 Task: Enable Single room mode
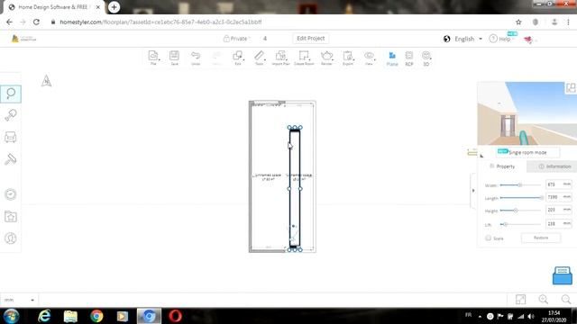pos(527,152)
